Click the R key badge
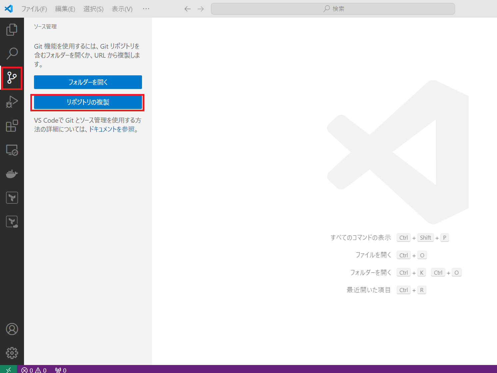 [x=422, y=290]
